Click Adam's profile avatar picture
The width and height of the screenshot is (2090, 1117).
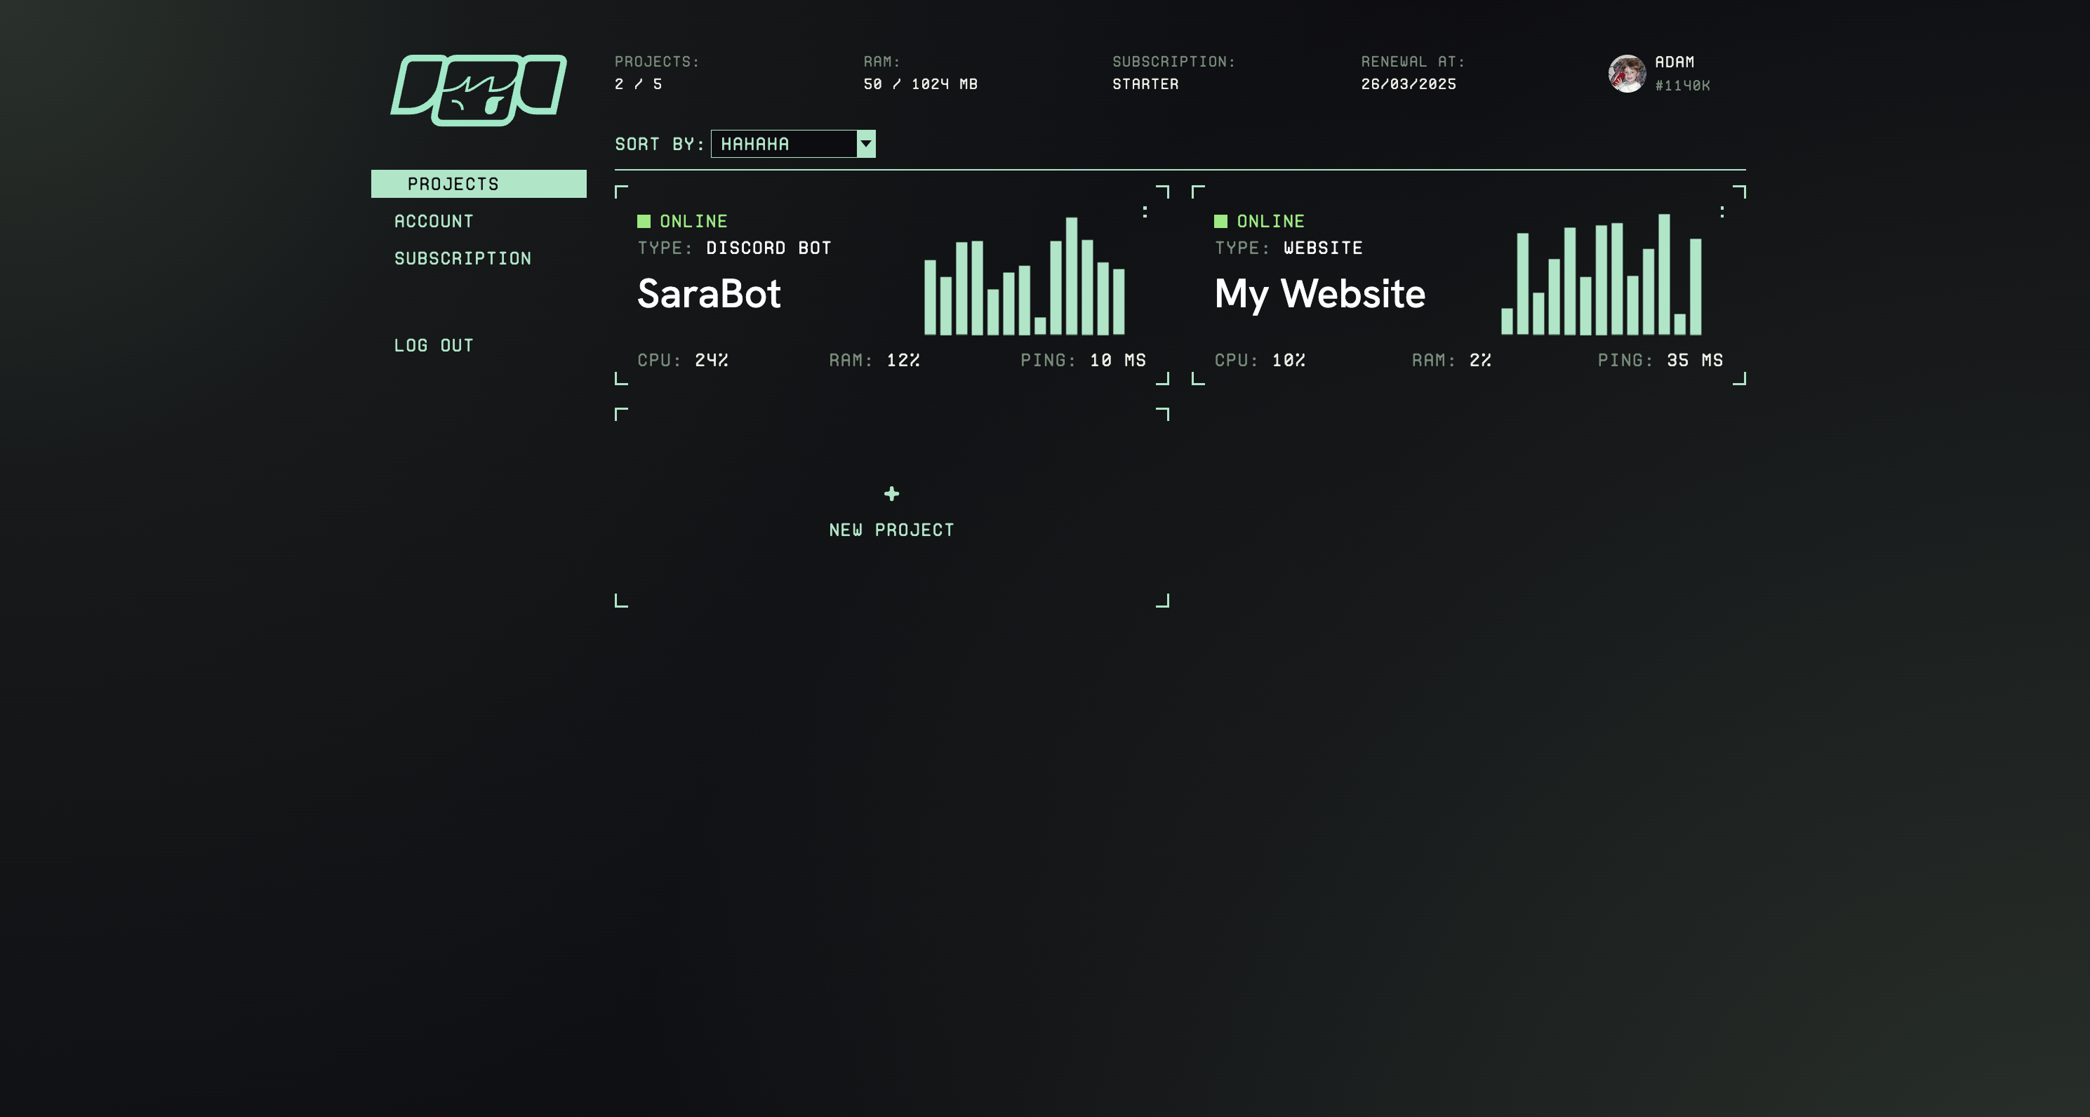(x=1627, y=74)
